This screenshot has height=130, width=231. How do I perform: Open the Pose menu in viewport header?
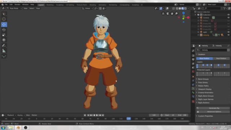pyautogui.click(x=38, y=8)
